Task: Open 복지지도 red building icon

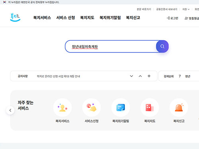Action: click(150, 108)
